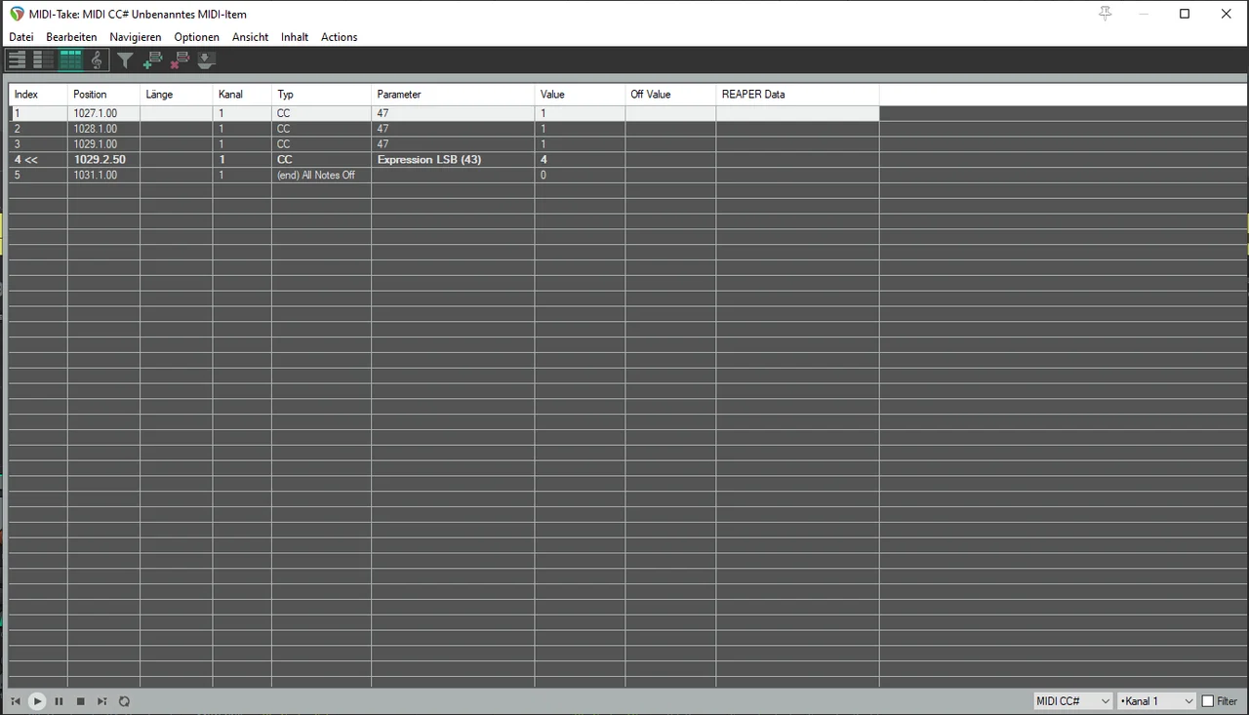This screenshot has width=1249, height=715.
Task: Select the All Notes Off event row
Action: pyautogui.click(x=315, y=176)
